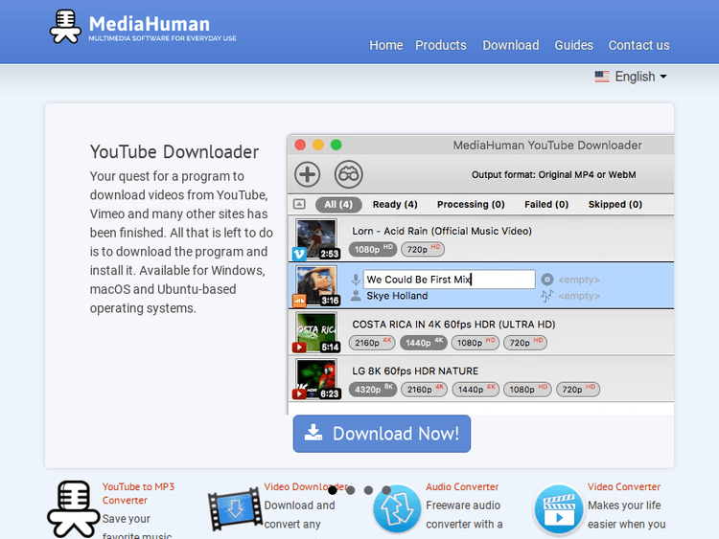Click the plus add URL icon

[307, 174]
